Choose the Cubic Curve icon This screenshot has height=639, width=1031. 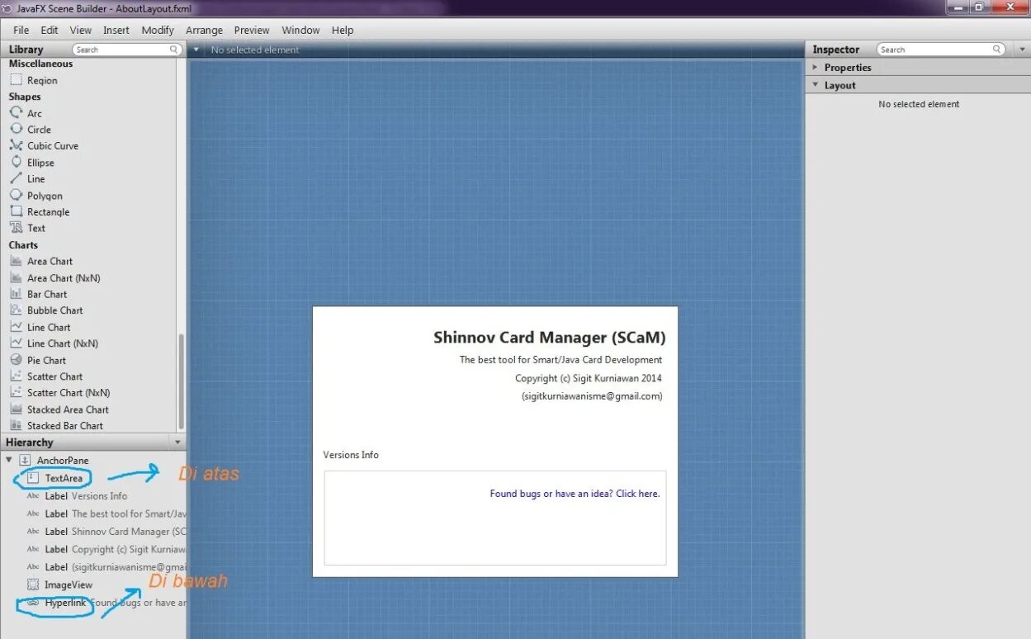click(x=16, y=145)
